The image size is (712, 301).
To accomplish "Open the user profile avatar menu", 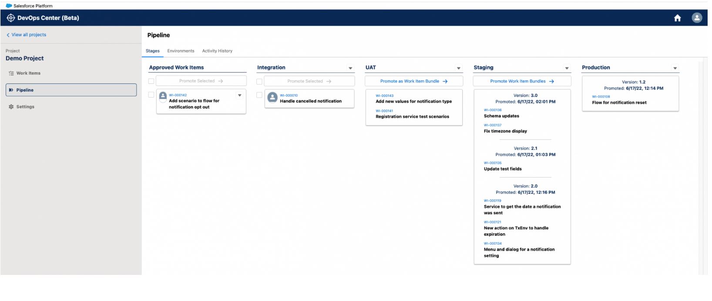I will [697, 18].
